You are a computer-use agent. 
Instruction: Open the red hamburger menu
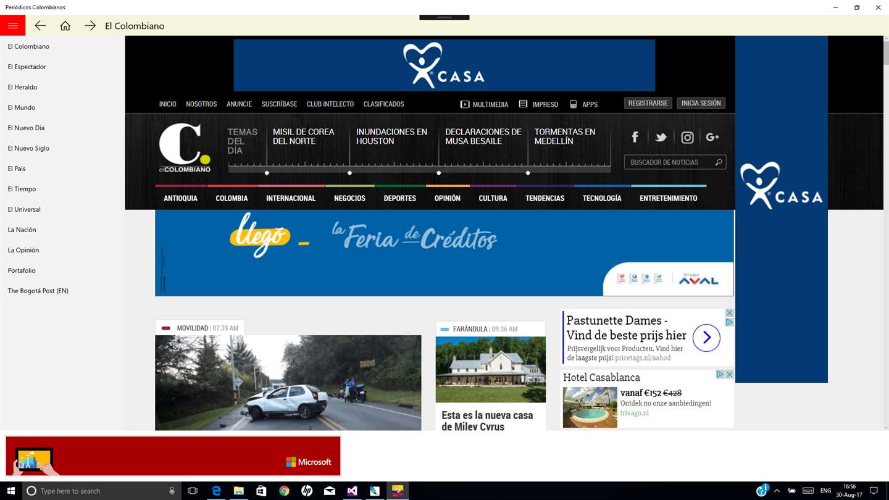pyautogui.click(x=12, y=25)
